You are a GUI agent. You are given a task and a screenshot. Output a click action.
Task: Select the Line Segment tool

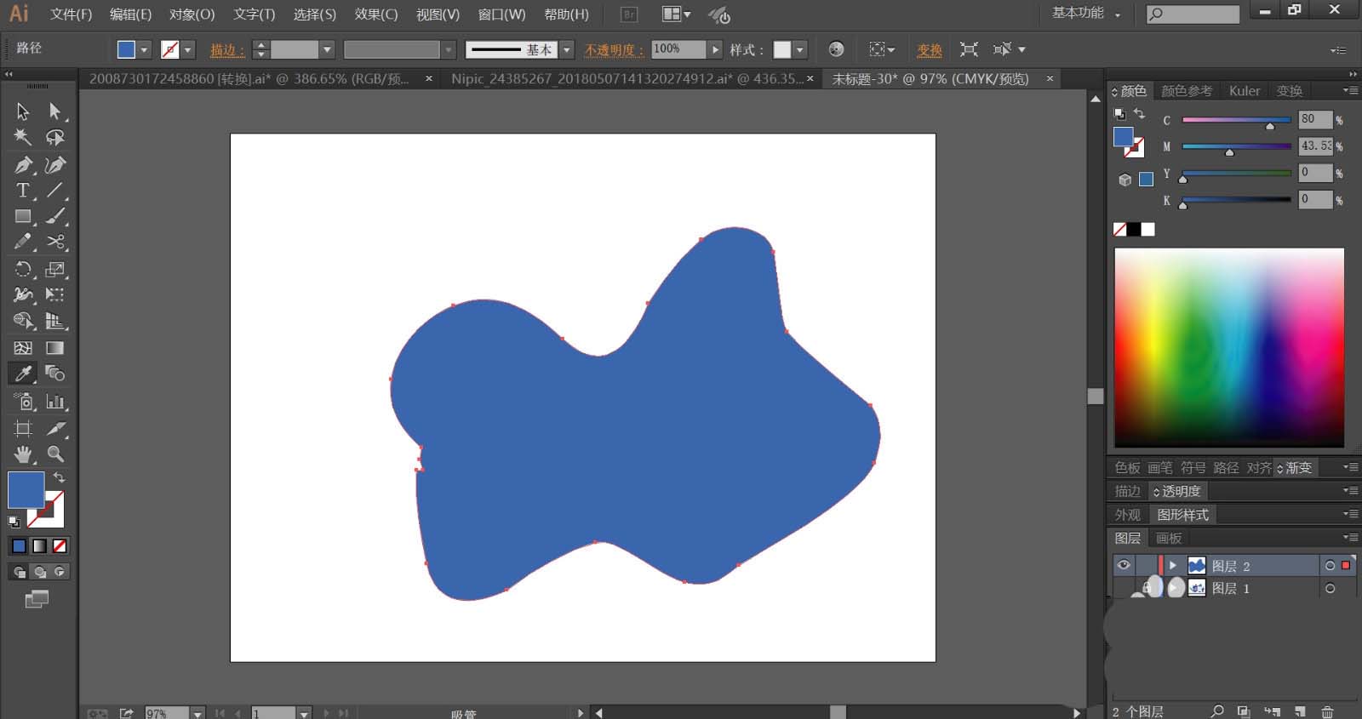[x=55, y=191]
